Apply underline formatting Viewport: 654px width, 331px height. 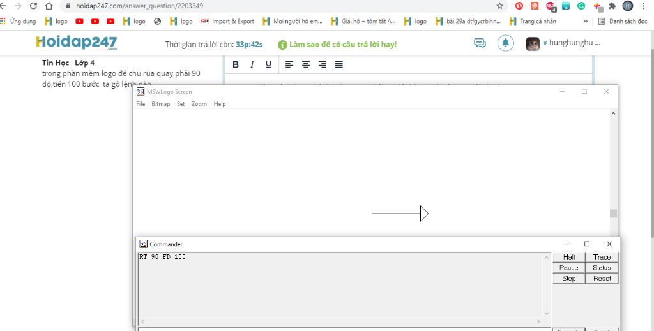[x=268, y=64]
